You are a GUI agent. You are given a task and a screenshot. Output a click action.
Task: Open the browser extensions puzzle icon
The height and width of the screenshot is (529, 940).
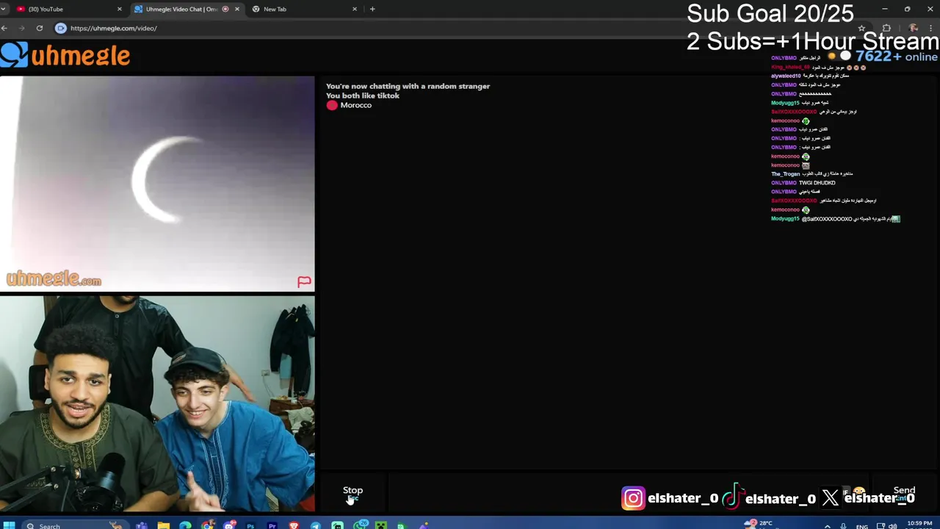coord(886,29)
